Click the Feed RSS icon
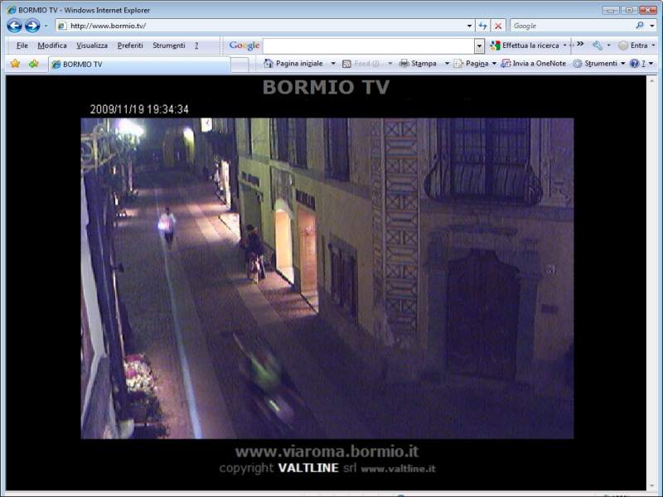Image resolution: width=663 pixels, height=497 pixels. click(346, 64)
